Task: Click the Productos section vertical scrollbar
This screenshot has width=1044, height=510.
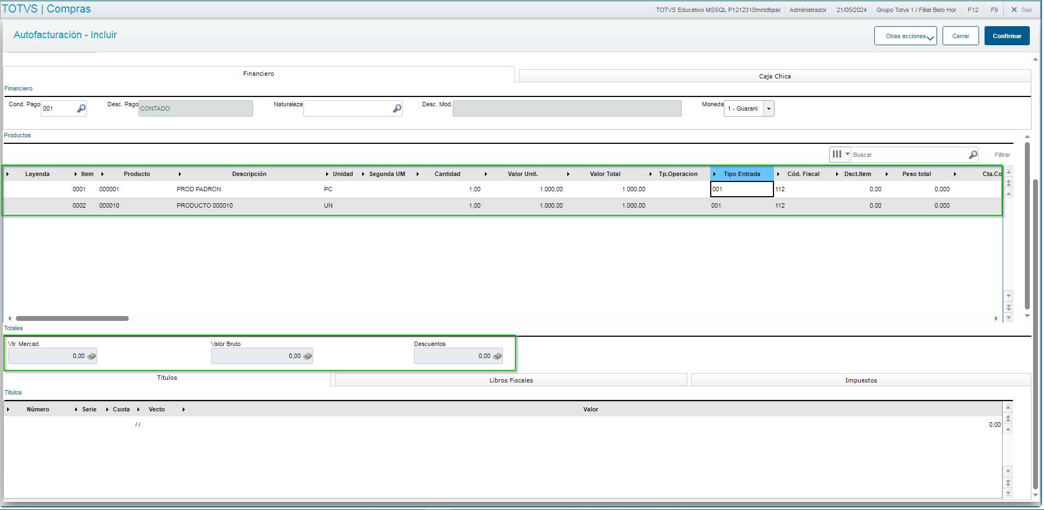Action: click(1027, 226)
